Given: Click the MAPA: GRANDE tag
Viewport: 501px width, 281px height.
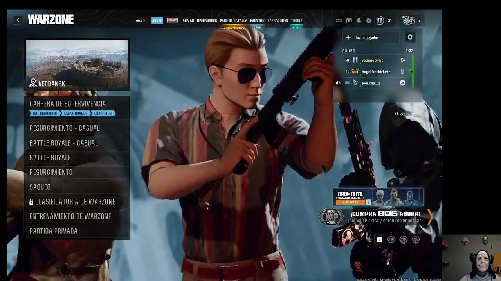Looking at the screenshot, I should click(75, 114).
